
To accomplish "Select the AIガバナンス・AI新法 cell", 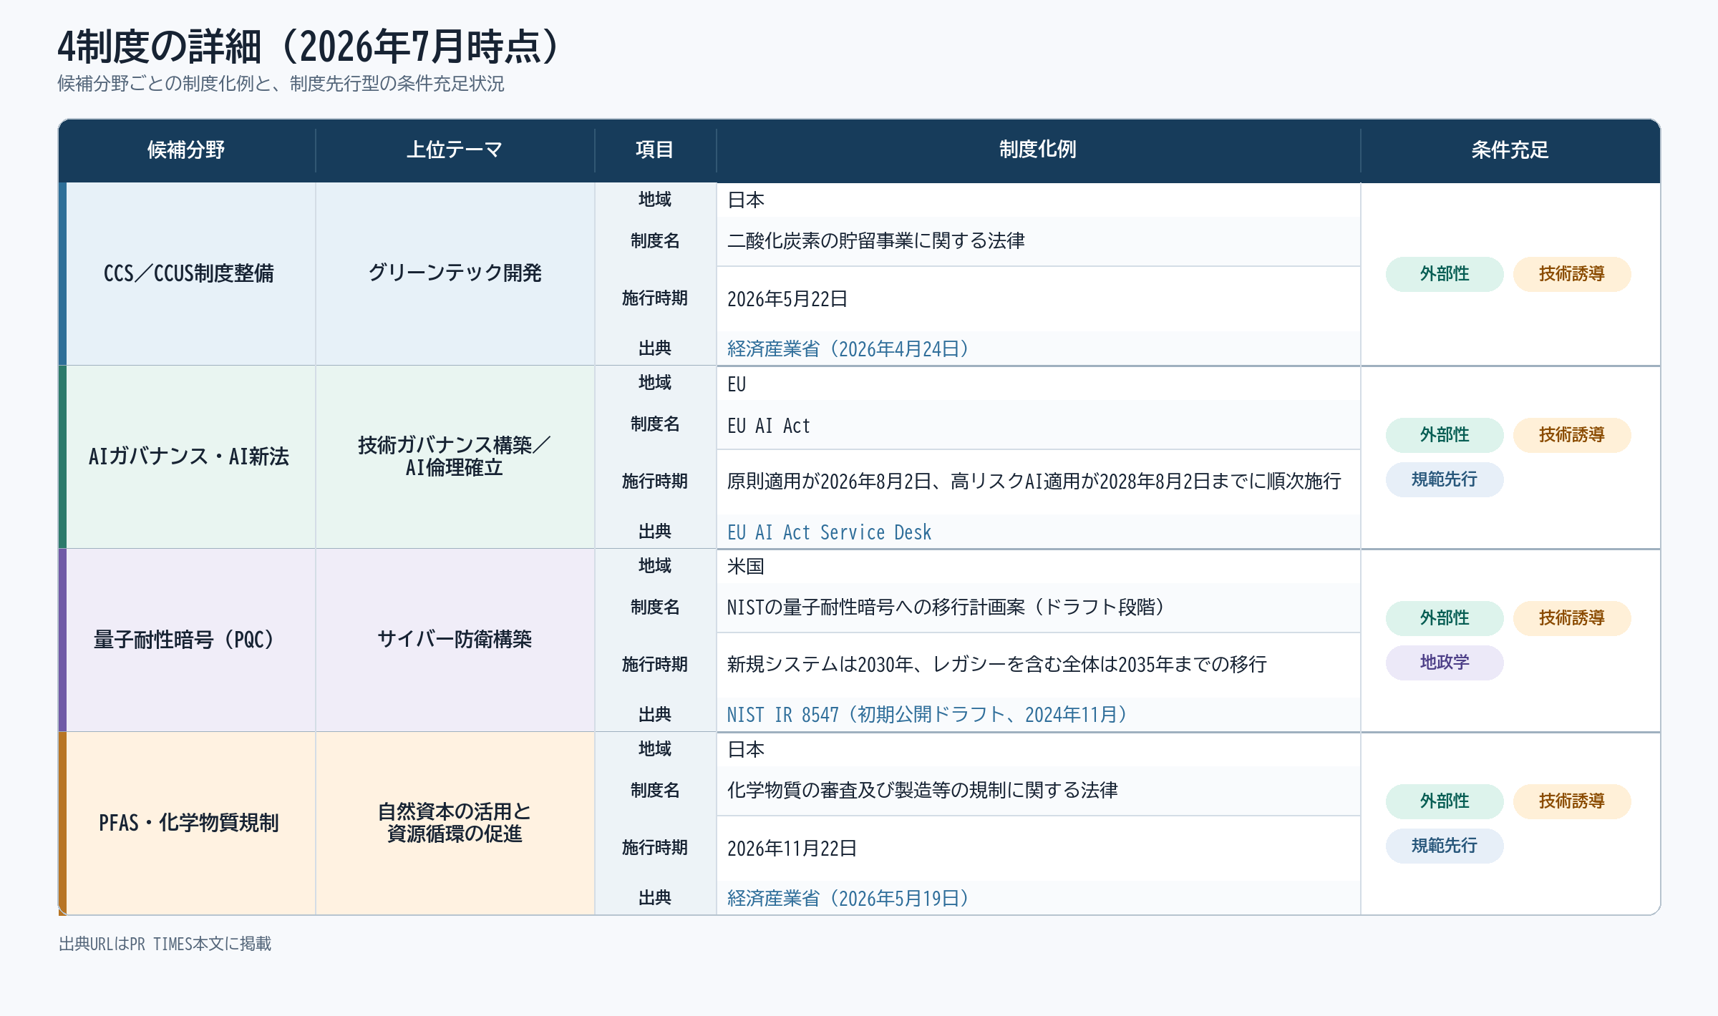I will pos(189,456).
